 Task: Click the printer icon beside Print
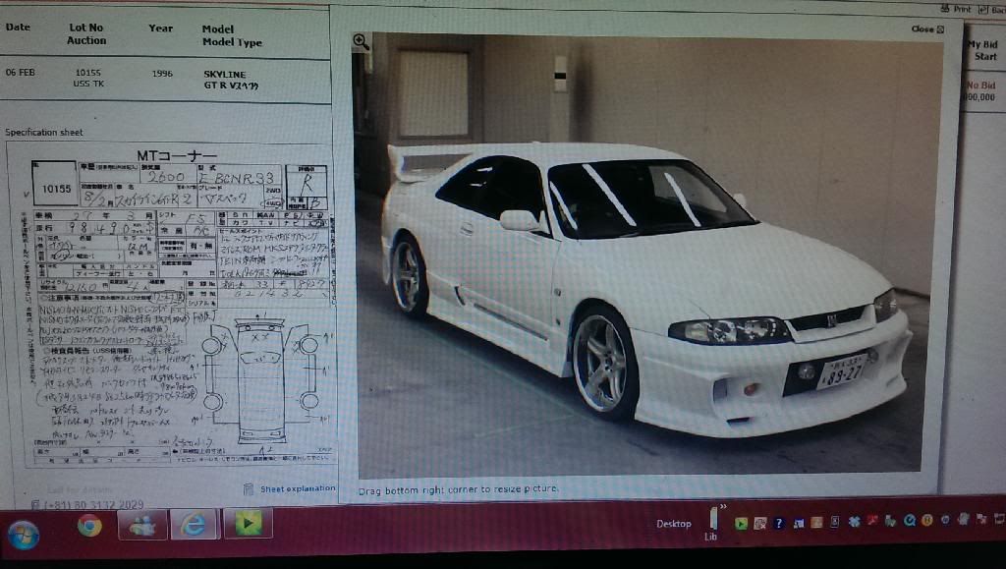(946, 9)
